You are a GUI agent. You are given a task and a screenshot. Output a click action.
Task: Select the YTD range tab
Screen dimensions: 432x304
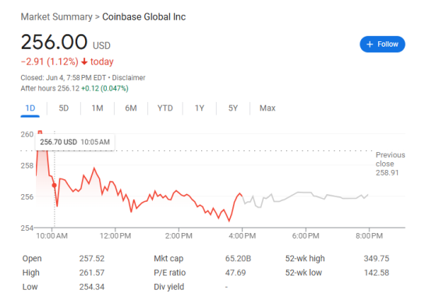click(x=165, y=108)
